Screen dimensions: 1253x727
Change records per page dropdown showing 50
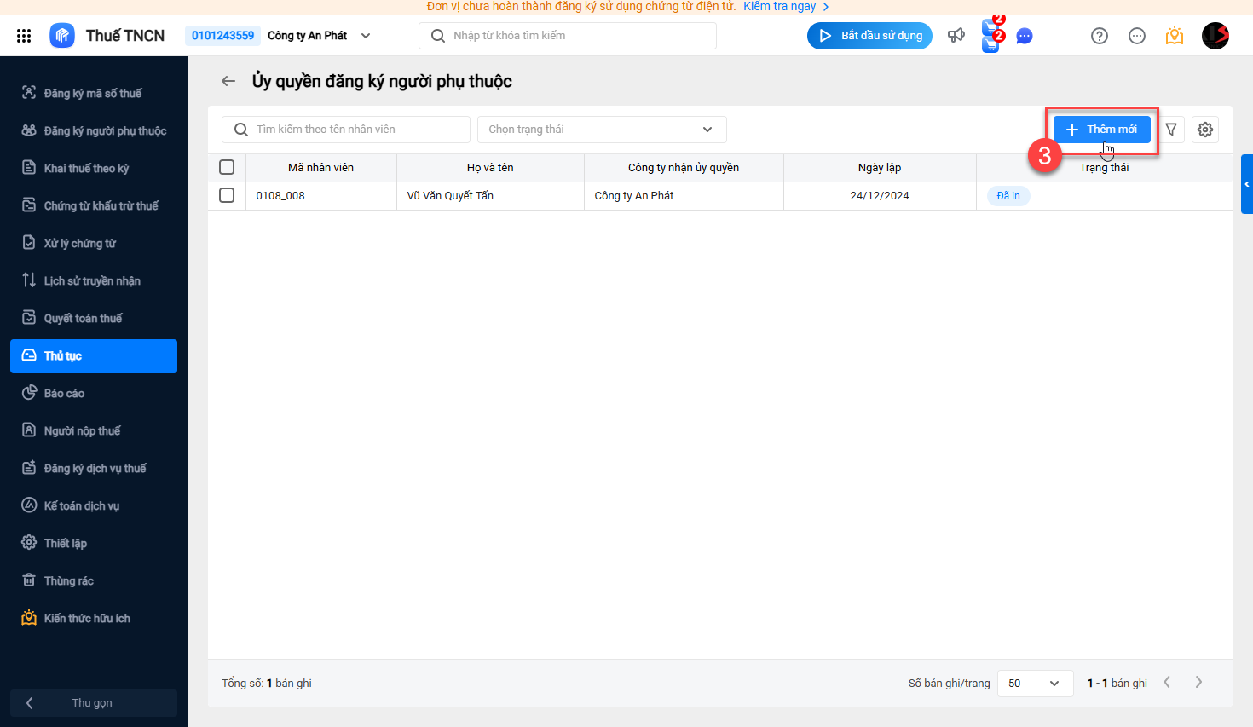pos(1035,683)
